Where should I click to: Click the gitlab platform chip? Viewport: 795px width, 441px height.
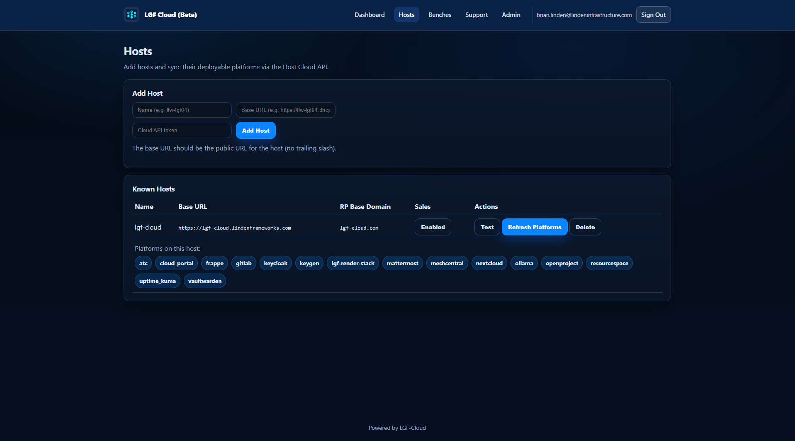[x=243, y=263]
